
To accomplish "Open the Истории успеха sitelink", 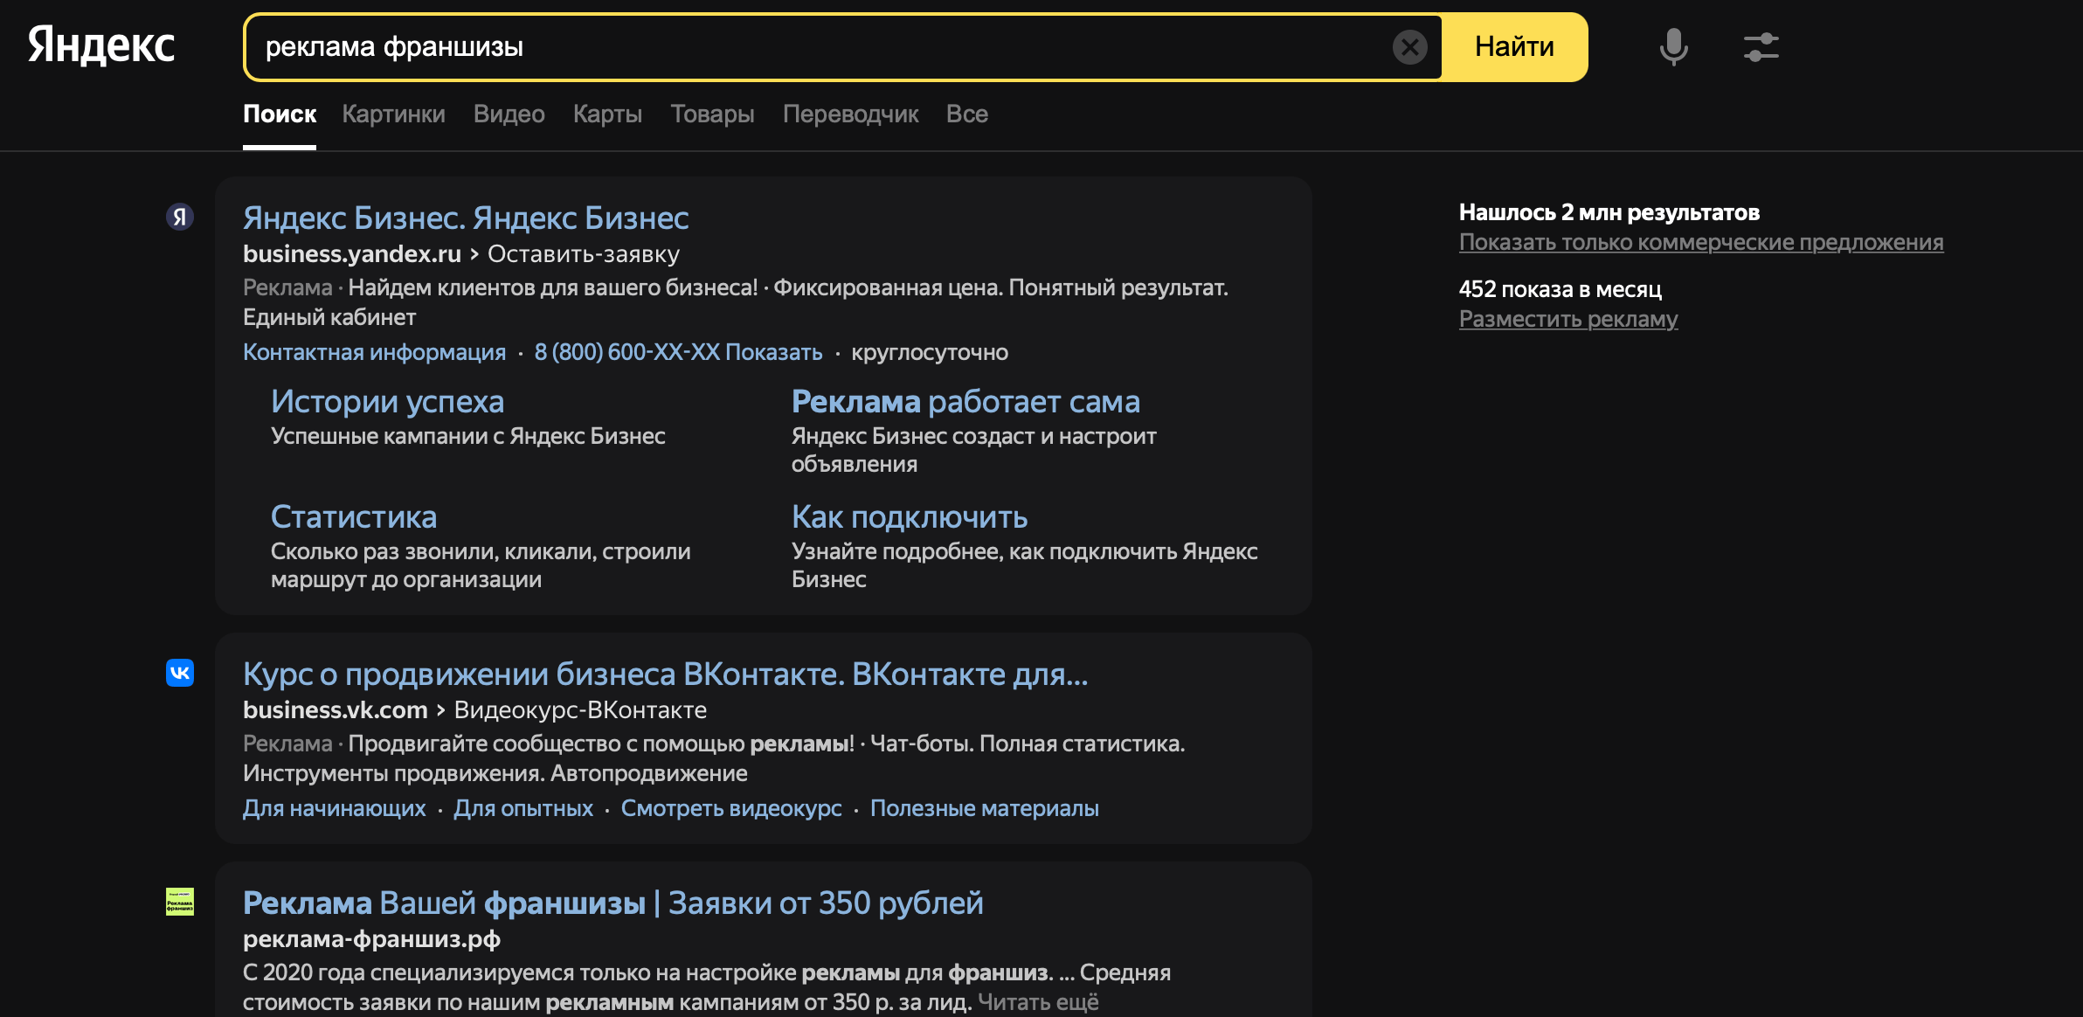I will (x=387, y=402).
